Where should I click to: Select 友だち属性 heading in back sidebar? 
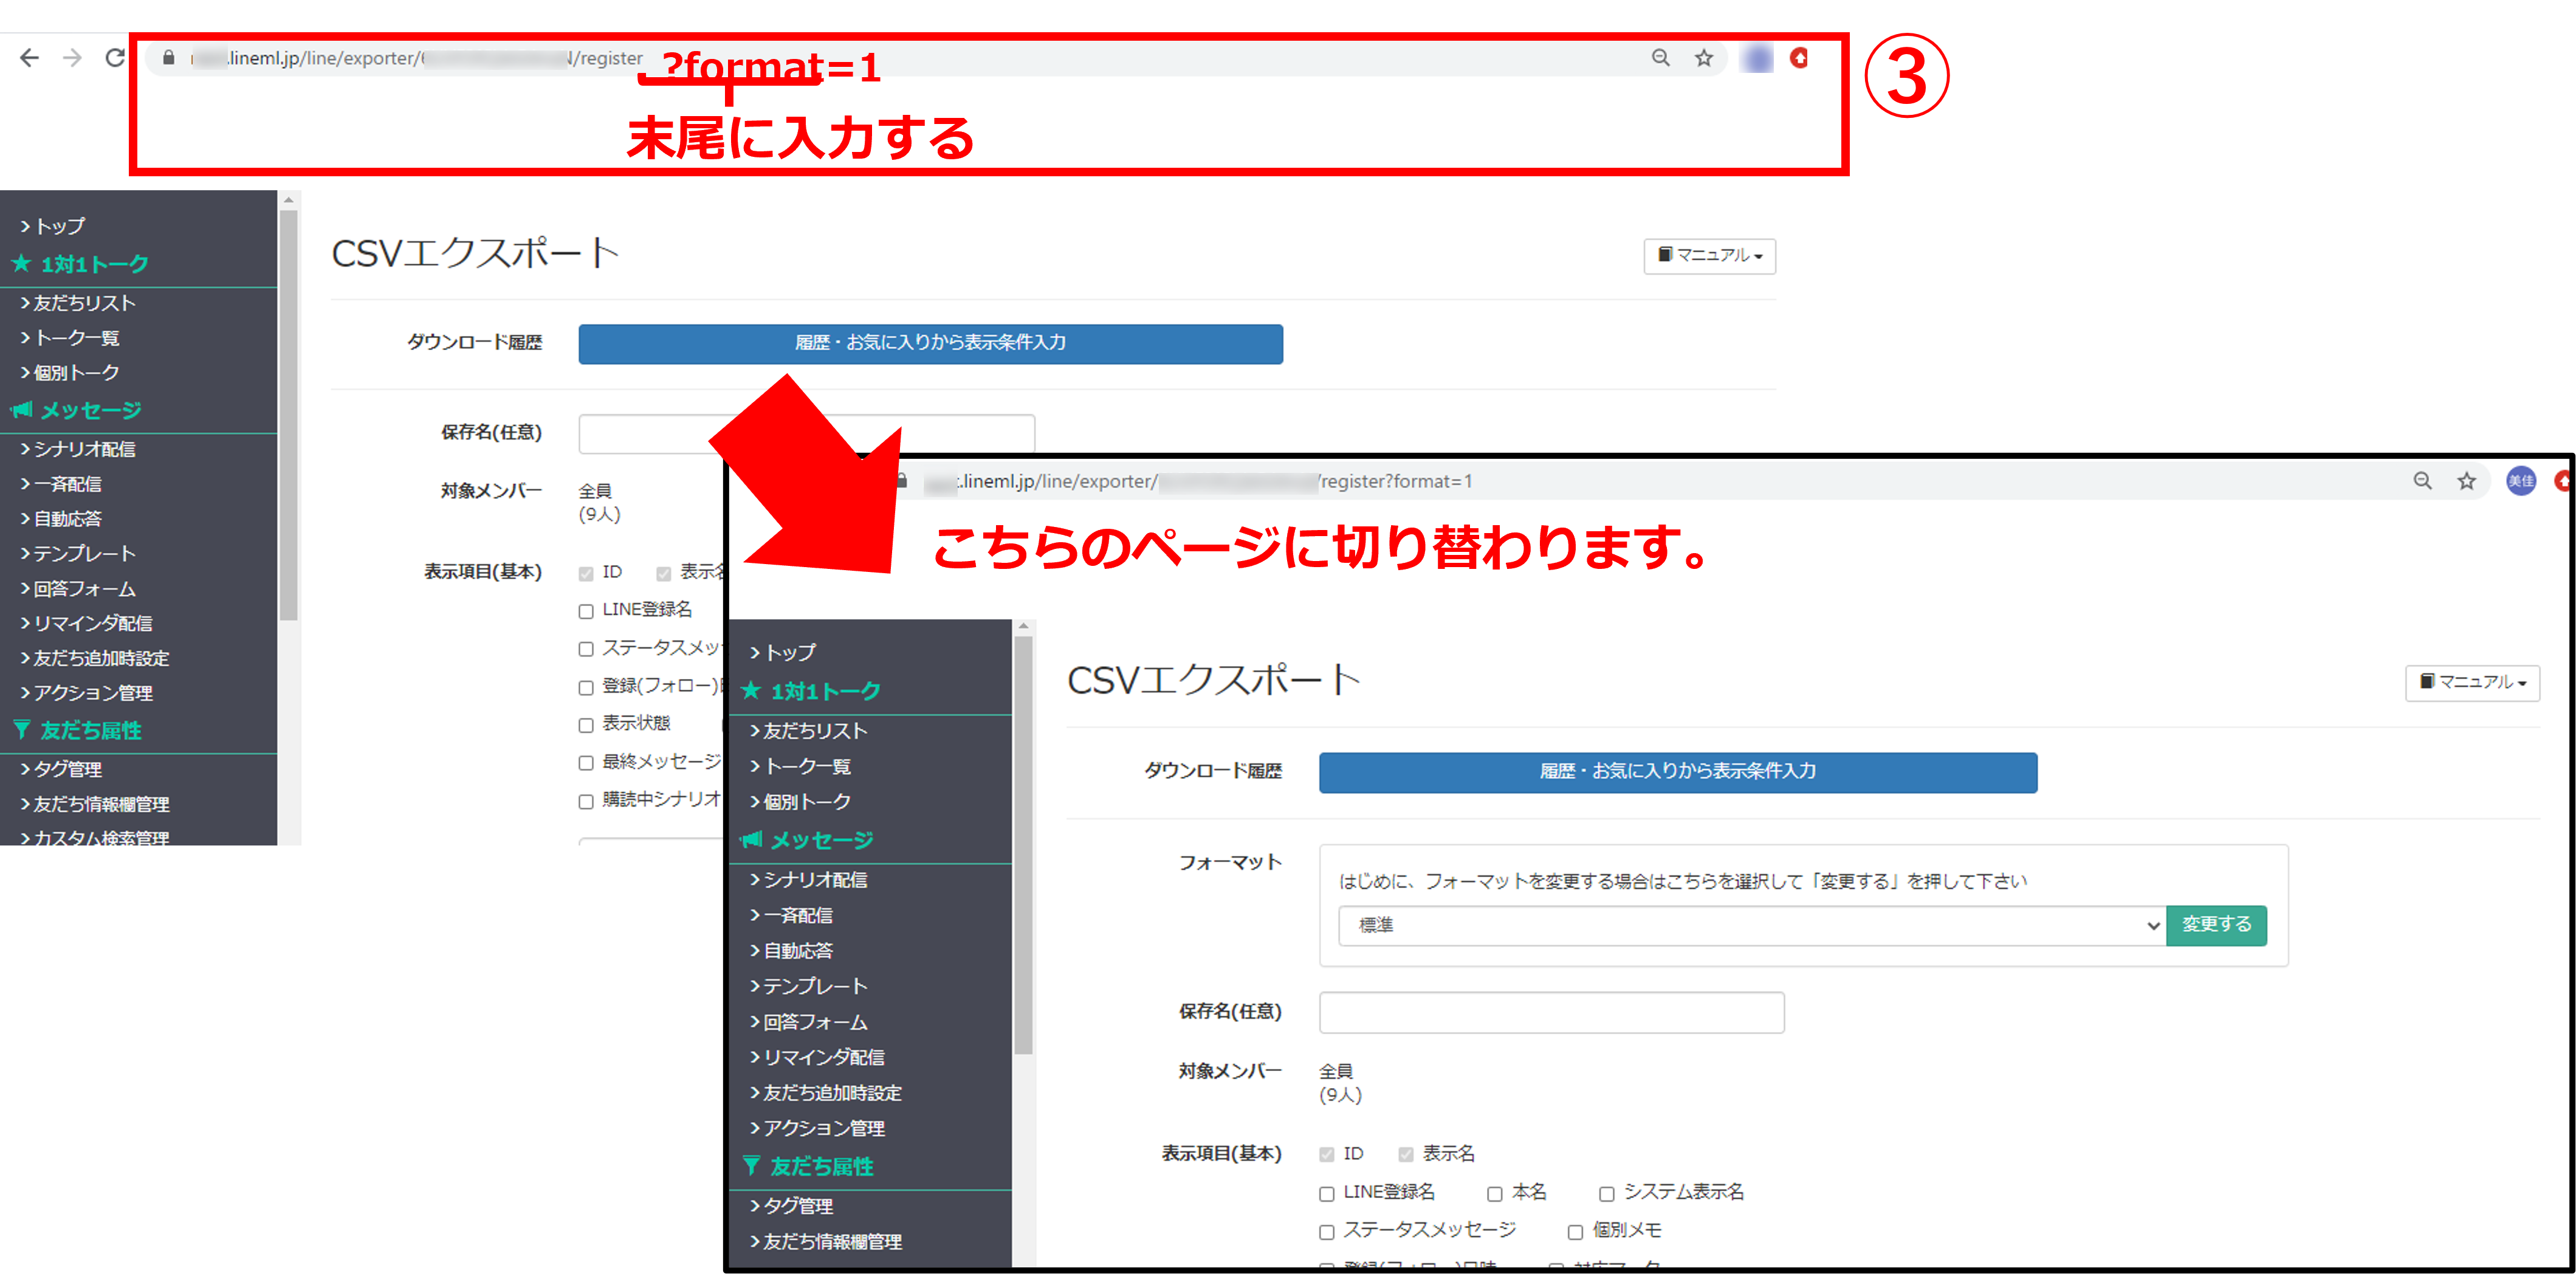[x=91, y=730]
